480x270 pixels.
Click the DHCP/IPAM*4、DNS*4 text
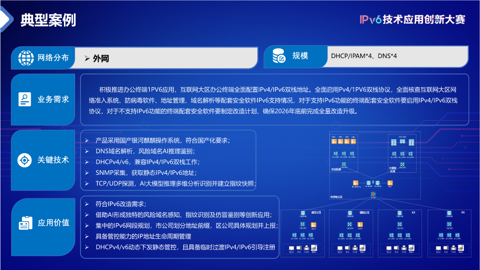pos(364,56)
